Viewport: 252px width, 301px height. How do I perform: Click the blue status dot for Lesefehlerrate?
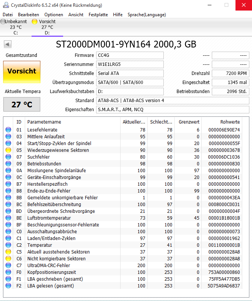pyautogui.click(x=8, y=130)
